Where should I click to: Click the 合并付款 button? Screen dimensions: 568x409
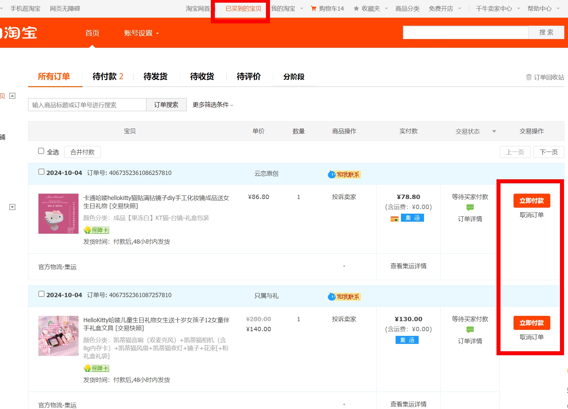coord(83,152)
